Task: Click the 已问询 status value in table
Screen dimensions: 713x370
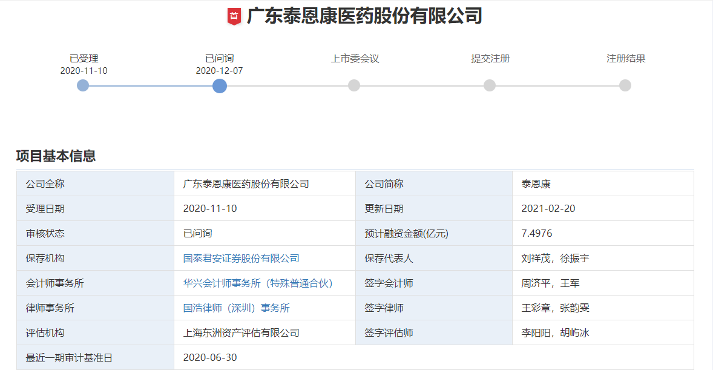Action: coord(197,234)
